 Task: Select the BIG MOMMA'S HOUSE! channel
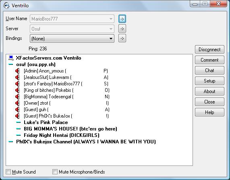[x=70, y=129]
